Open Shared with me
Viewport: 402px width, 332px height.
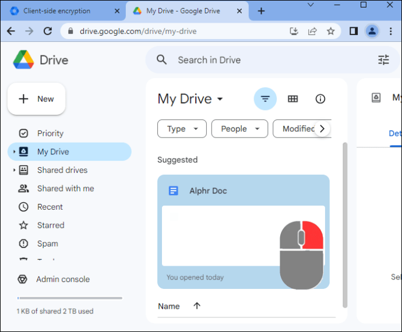point(69,189)
